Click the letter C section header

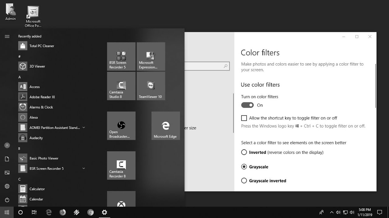coord(19,179)
